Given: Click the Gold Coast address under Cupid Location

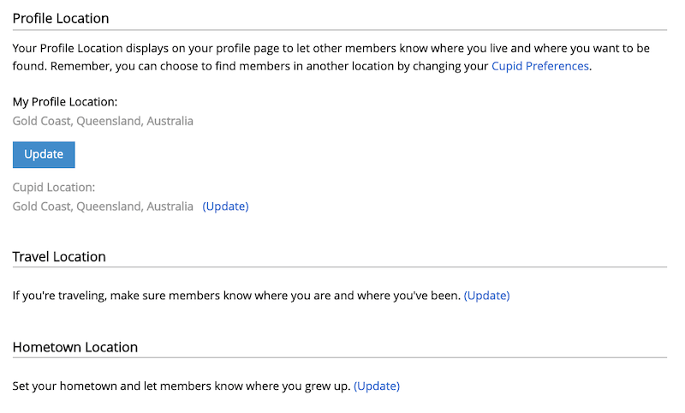Looking at the screenshot, I should 103,206.
